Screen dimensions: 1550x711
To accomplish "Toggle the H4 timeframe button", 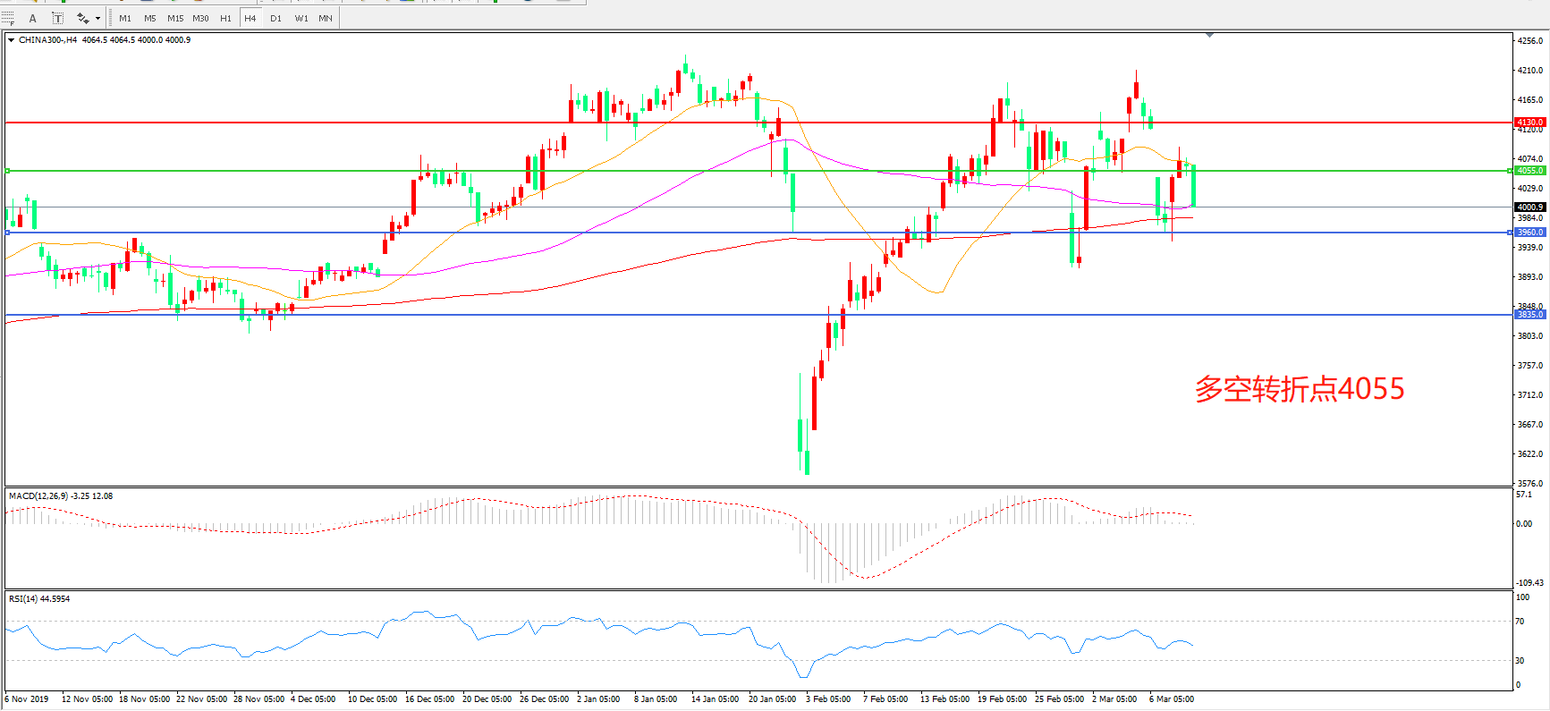I will point(250,18).
